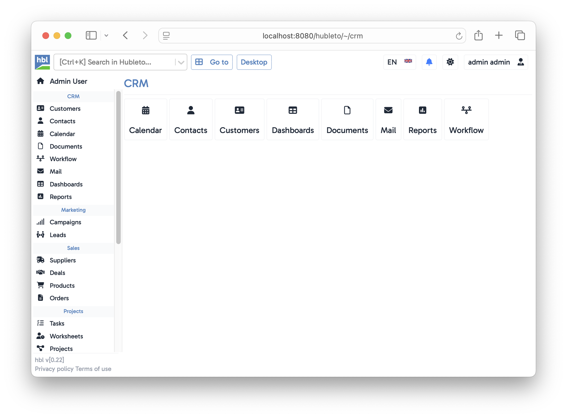Toggle the dark/light theme sun icon

click(x=450, y=62)
